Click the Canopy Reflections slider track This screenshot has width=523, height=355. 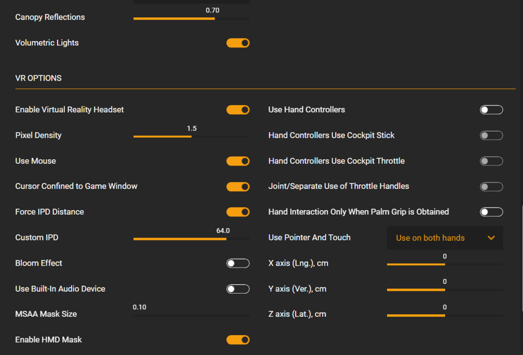(x=191, y=18)
